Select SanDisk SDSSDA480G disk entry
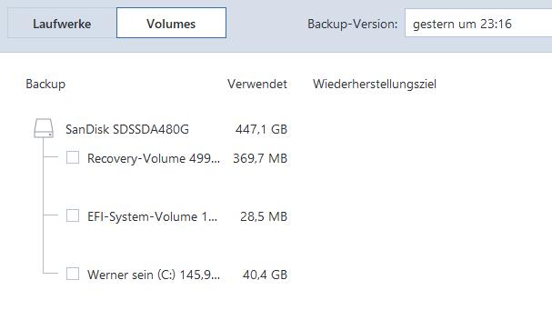This screenshot has width=552, height=330. pos(127,129)
